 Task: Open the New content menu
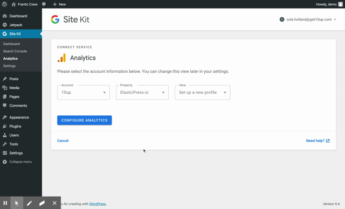[x=59, y=4]
